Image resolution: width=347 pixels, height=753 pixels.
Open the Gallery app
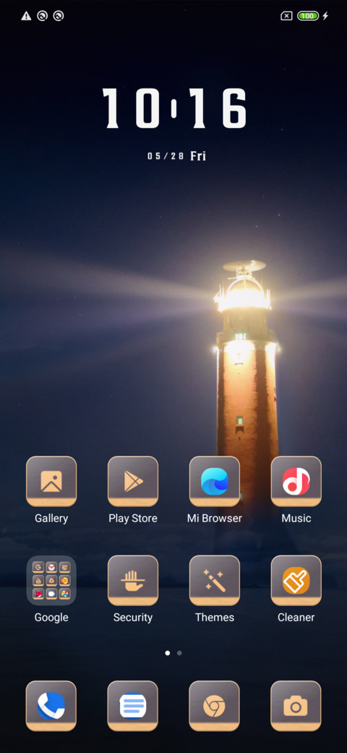tap(51, 481)
